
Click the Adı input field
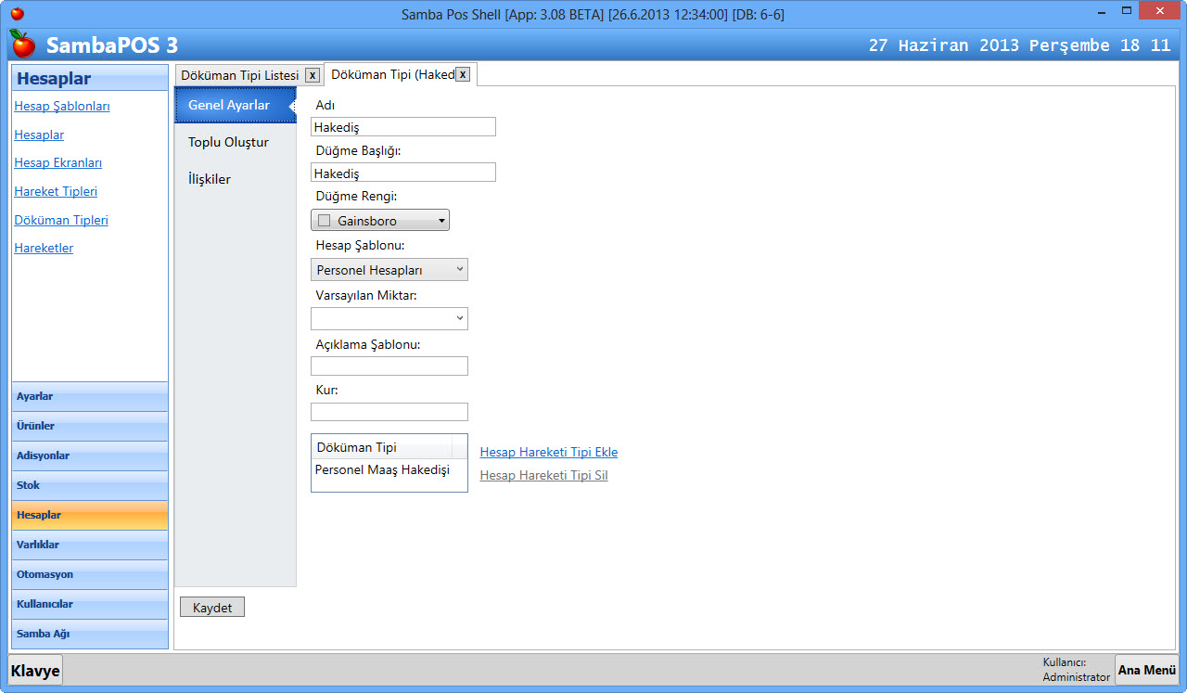pyautogui.click(x=402, y=127)
